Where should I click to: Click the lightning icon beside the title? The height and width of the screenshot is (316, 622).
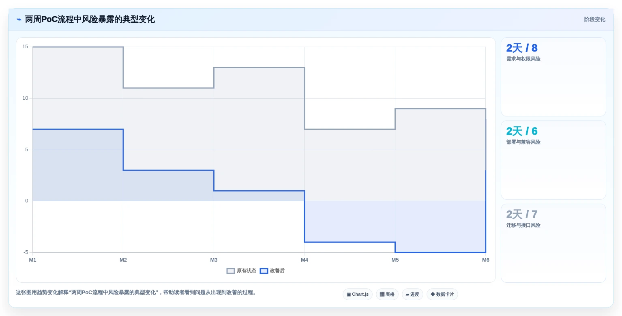pyautogui.click(x=19, y=19)
